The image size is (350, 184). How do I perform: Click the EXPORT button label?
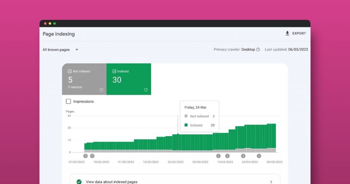(299, 33)
